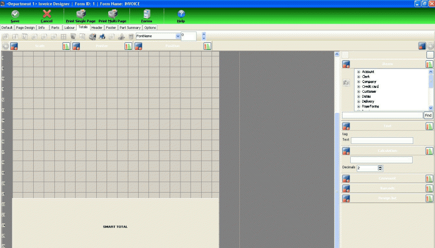
Task: Click round back arrow left of Scale
Action: [x=5, y=46]
